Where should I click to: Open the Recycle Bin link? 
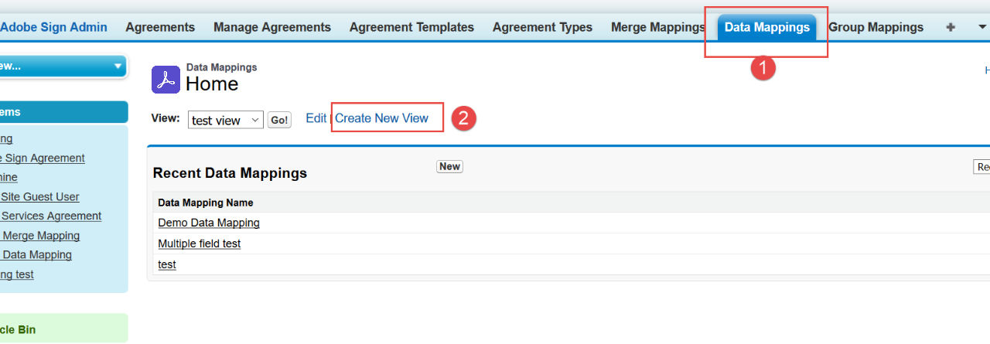(x=18, y=329)
